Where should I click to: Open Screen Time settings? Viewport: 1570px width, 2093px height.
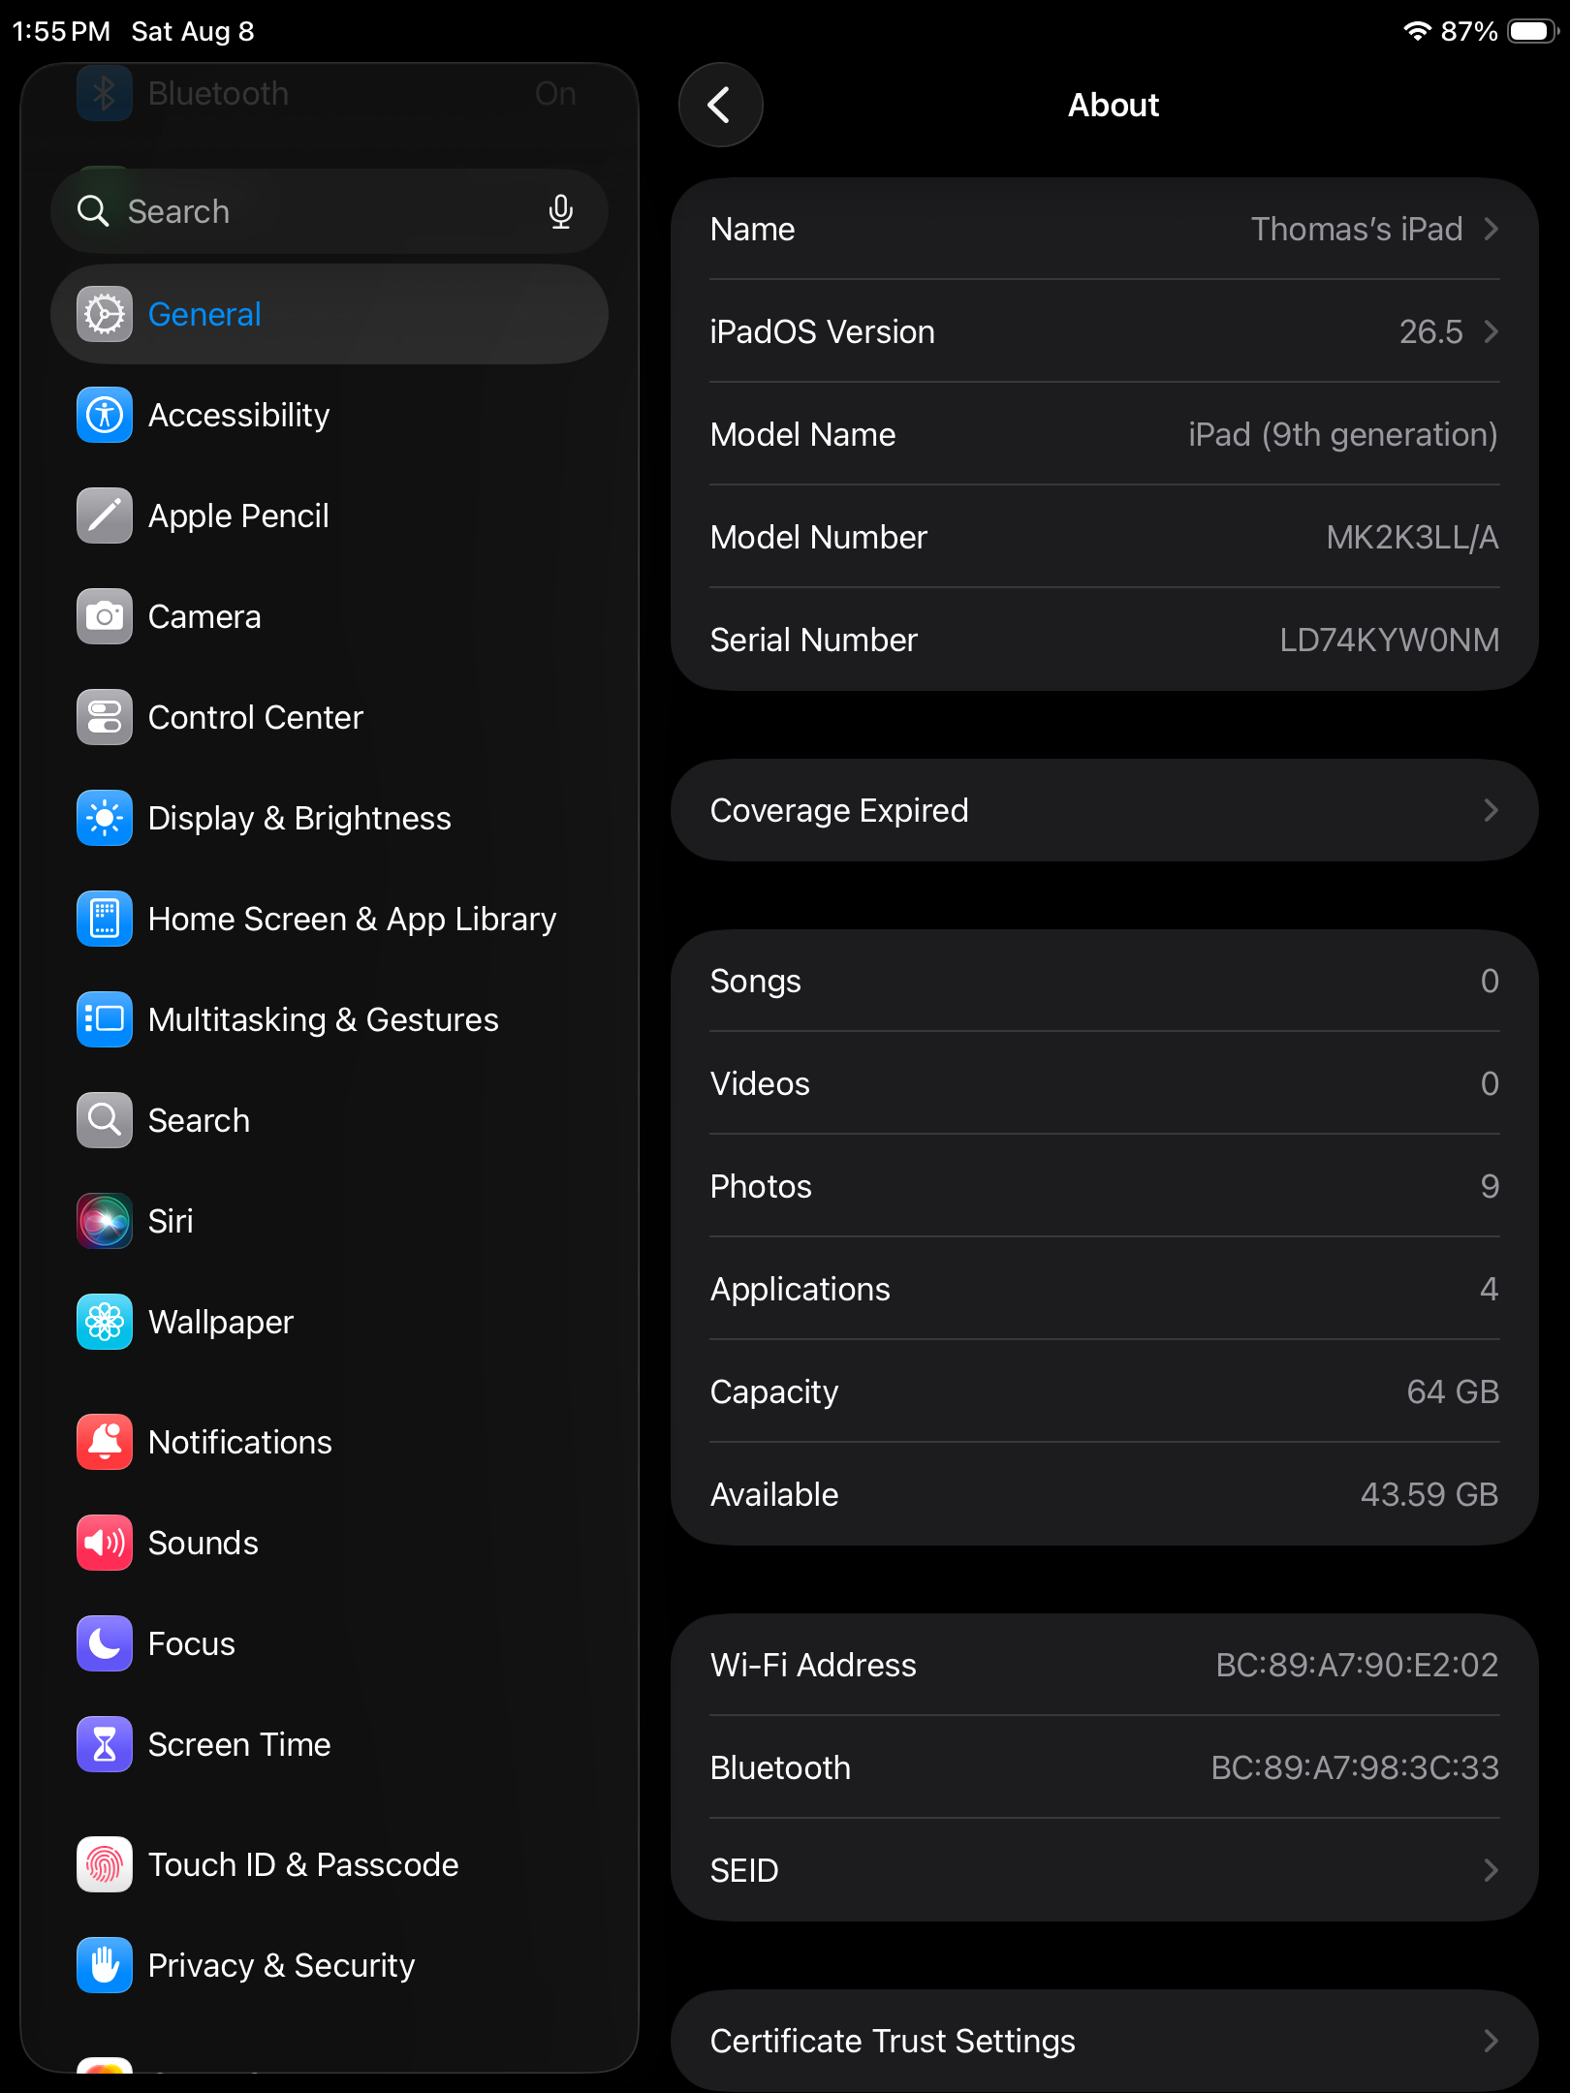click(x=330, y=1744)
